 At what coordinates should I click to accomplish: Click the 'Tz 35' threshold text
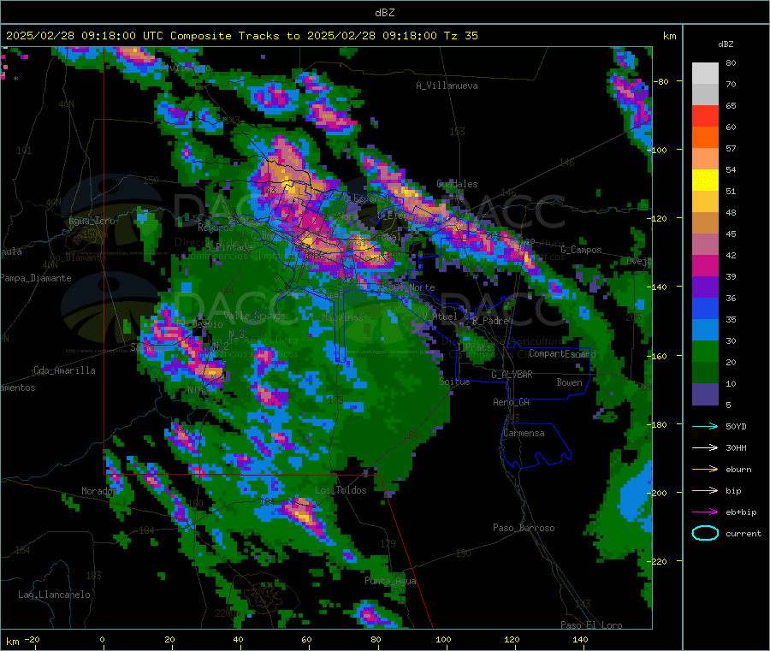click(460, 36)
